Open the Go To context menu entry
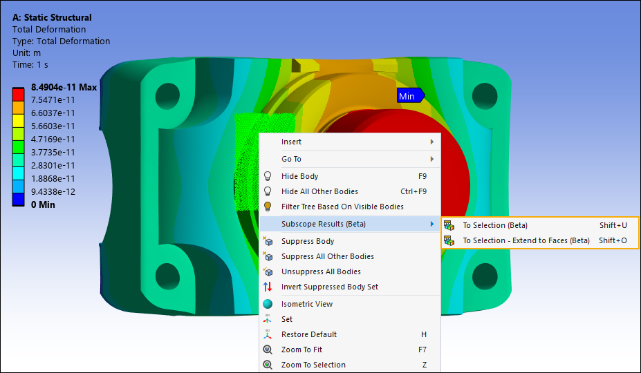The image size is (641, 373). 350,159
